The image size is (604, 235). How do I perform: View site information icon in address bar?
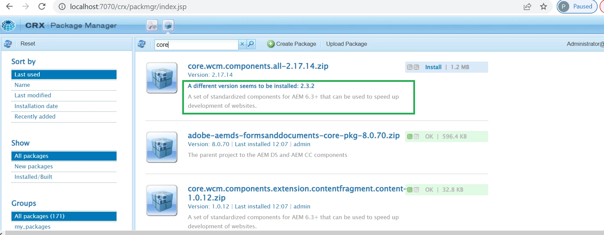[x=62, y=7]
